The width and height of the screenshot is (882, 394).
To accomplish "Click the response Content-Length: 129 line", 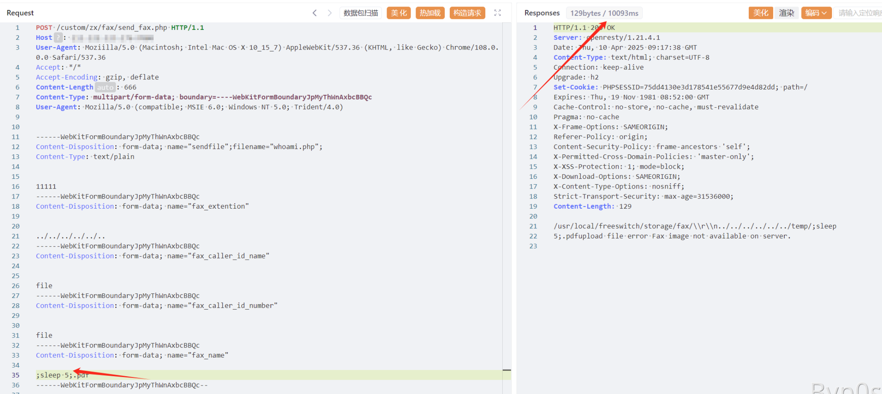I will 592,206.
